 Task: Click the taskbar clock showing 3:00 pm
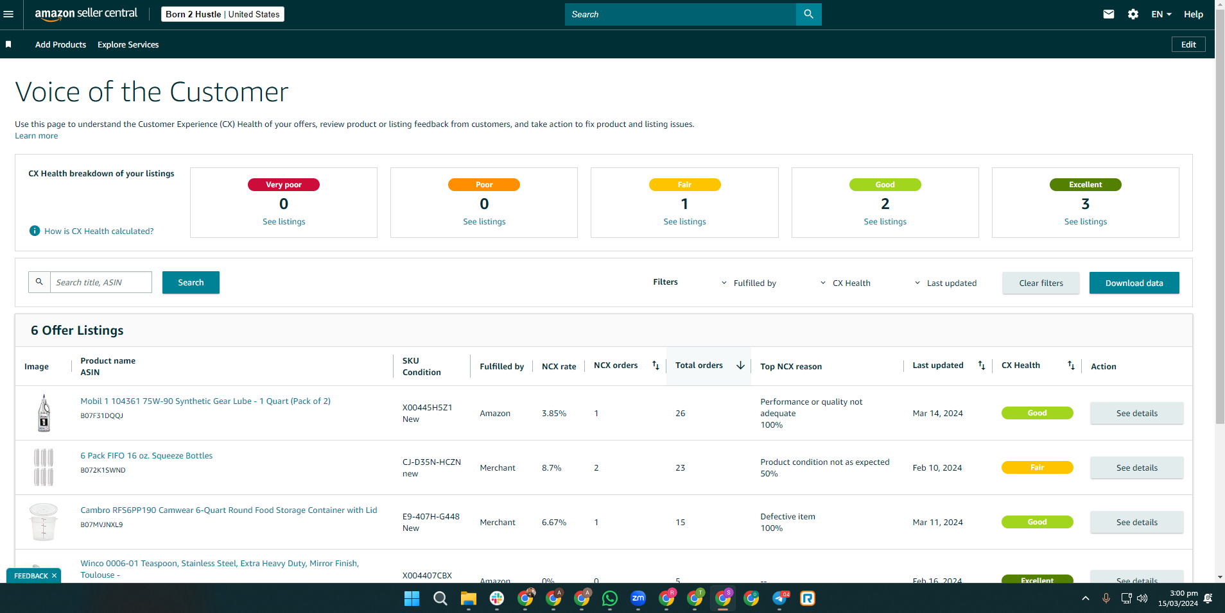[1177, 598]
